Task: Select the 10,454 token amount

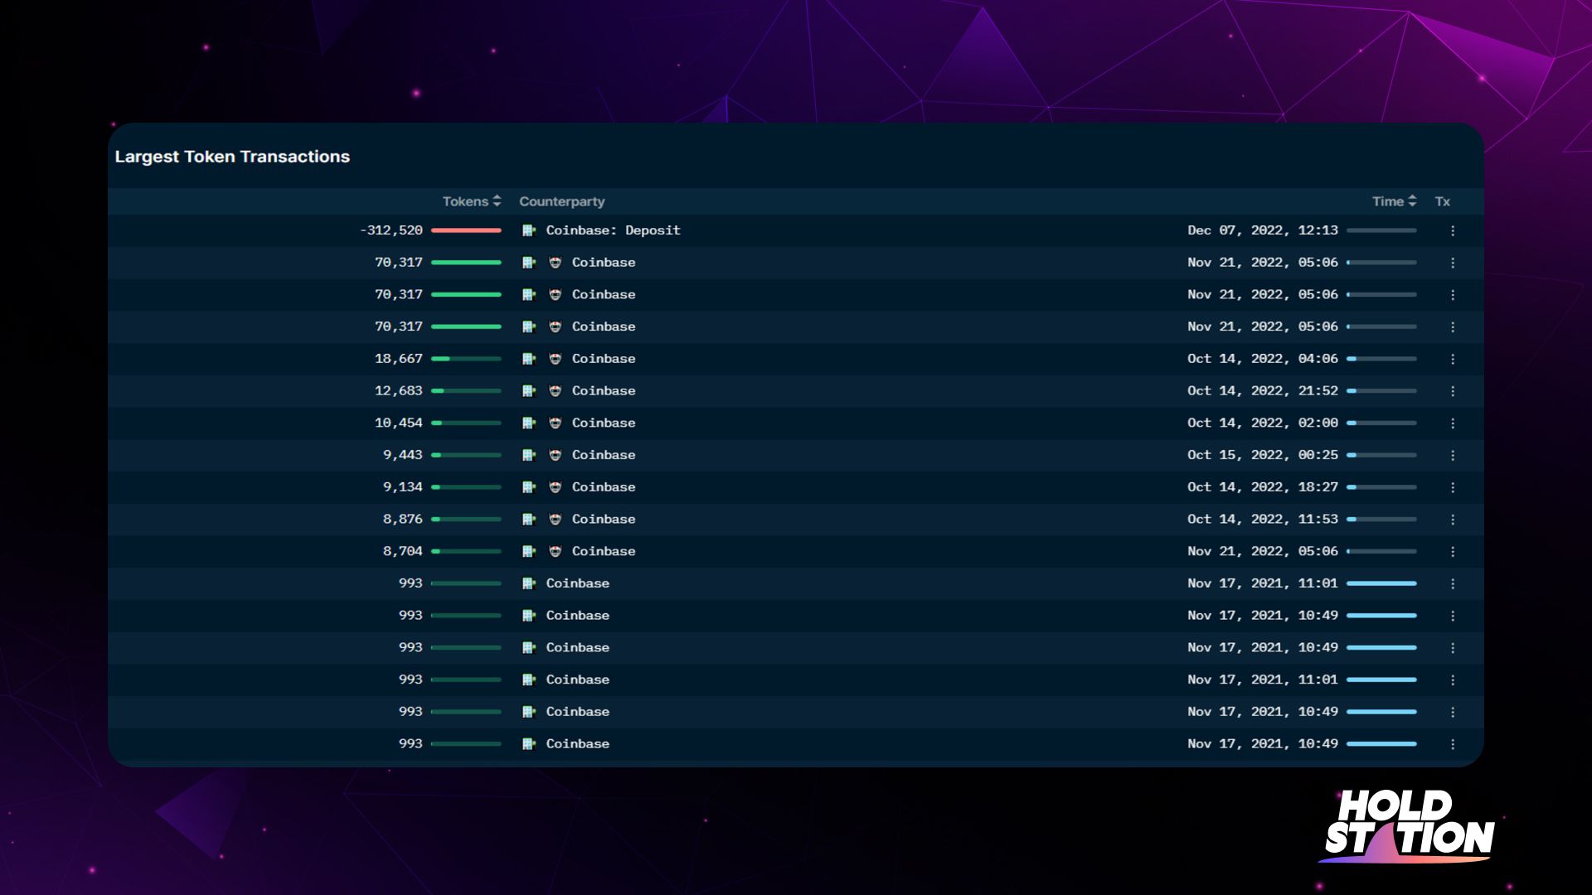Action: tap(399, 423)
